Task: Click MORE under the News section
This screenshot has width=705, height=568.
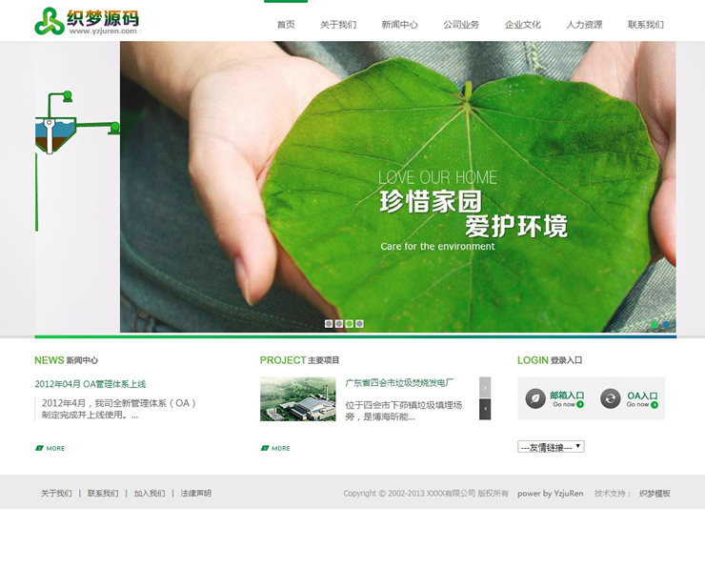Action: (50, 448)
